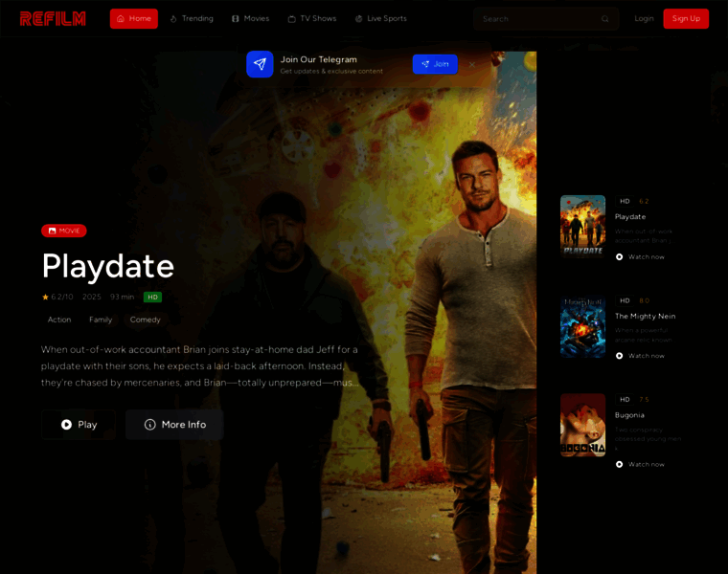Open the Playdate poster thumbnail
This screenshot has height=574, width=728.
pos(582,227)
